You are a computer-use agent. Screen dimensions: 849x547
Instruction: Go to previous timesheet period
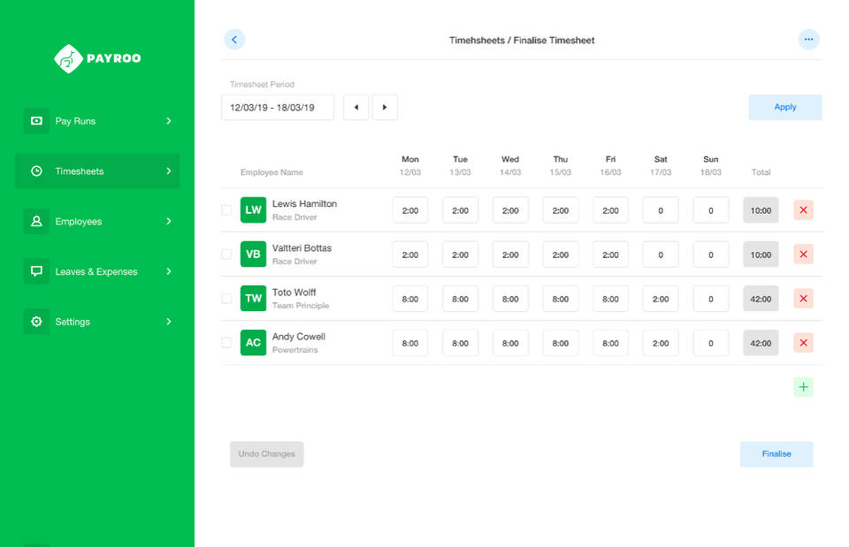pos(356,107)
